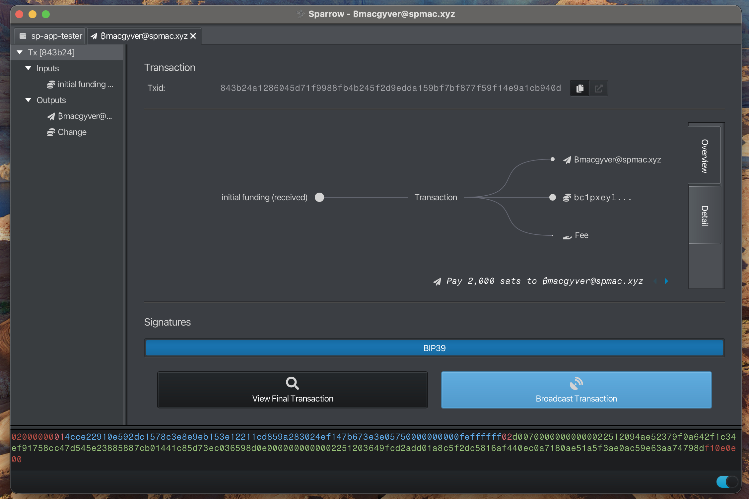Copy the transaction ID to clipboard
Viewport: 749px width, 499px height.
[579, 88]
